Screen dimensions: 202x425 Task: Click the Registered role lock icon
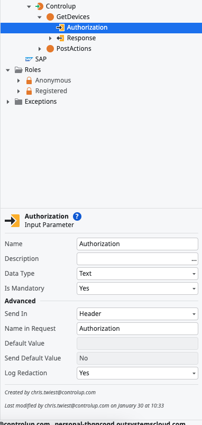[29, 91]
